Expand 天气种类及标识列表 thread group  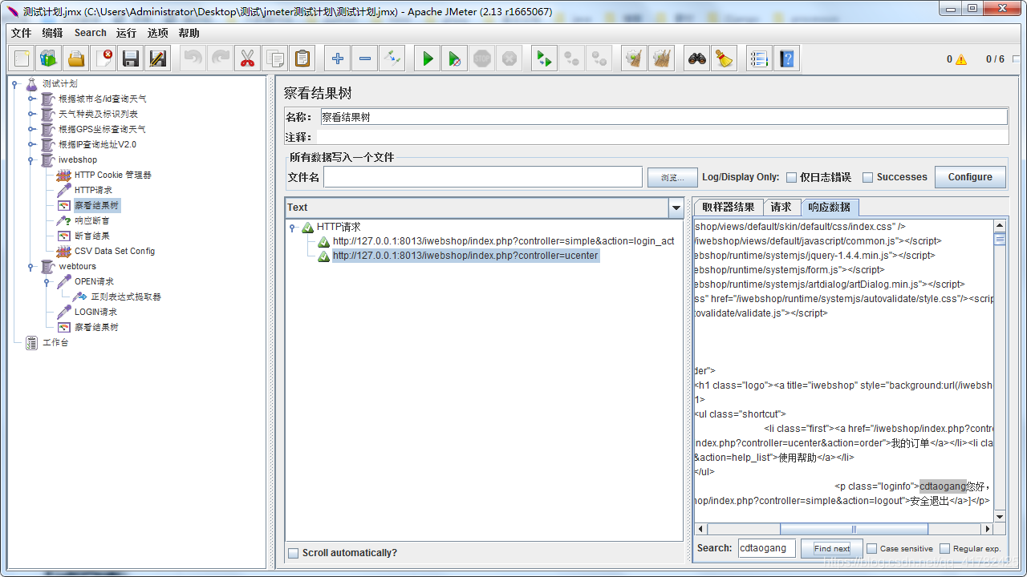[x=32, y=114]
